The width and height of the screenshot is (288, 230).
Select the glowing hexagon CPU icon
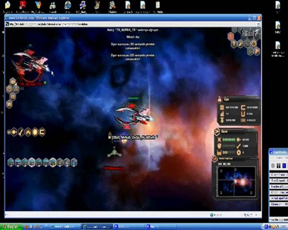pos(35,132)
